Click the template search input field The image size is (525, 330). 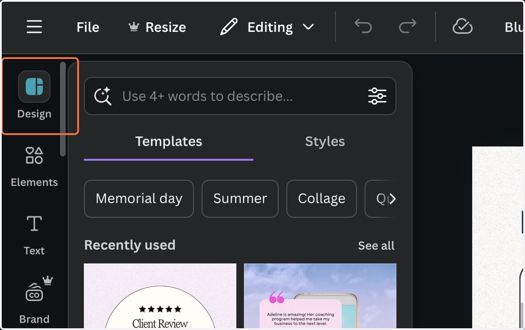[240, 96]
